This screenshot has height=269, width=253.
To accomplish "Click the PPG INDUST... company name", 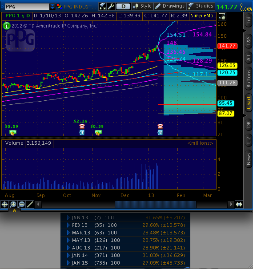I will 80,7.
